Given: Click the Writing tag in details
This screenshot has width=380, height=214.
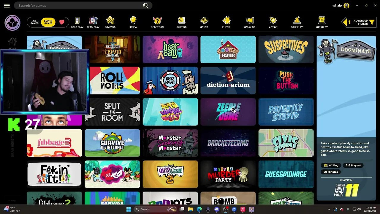Looking at the screenshot, I should coord(331,165).
